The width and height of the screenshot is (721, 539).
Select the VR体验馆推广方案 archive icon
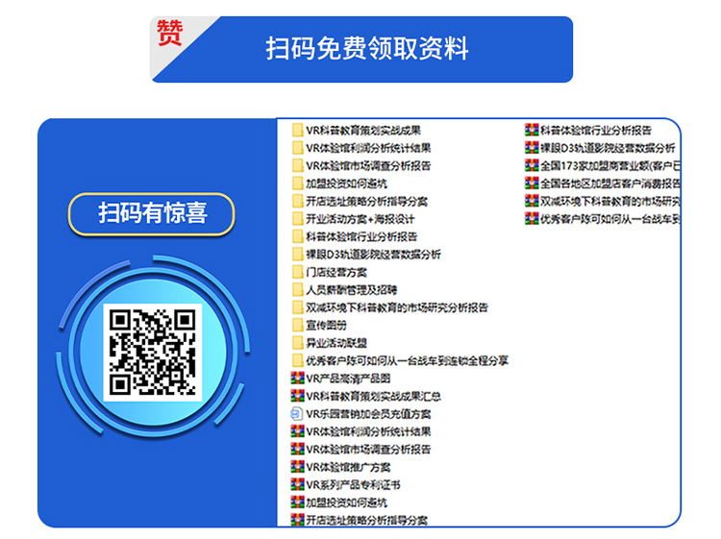[297, 467]
